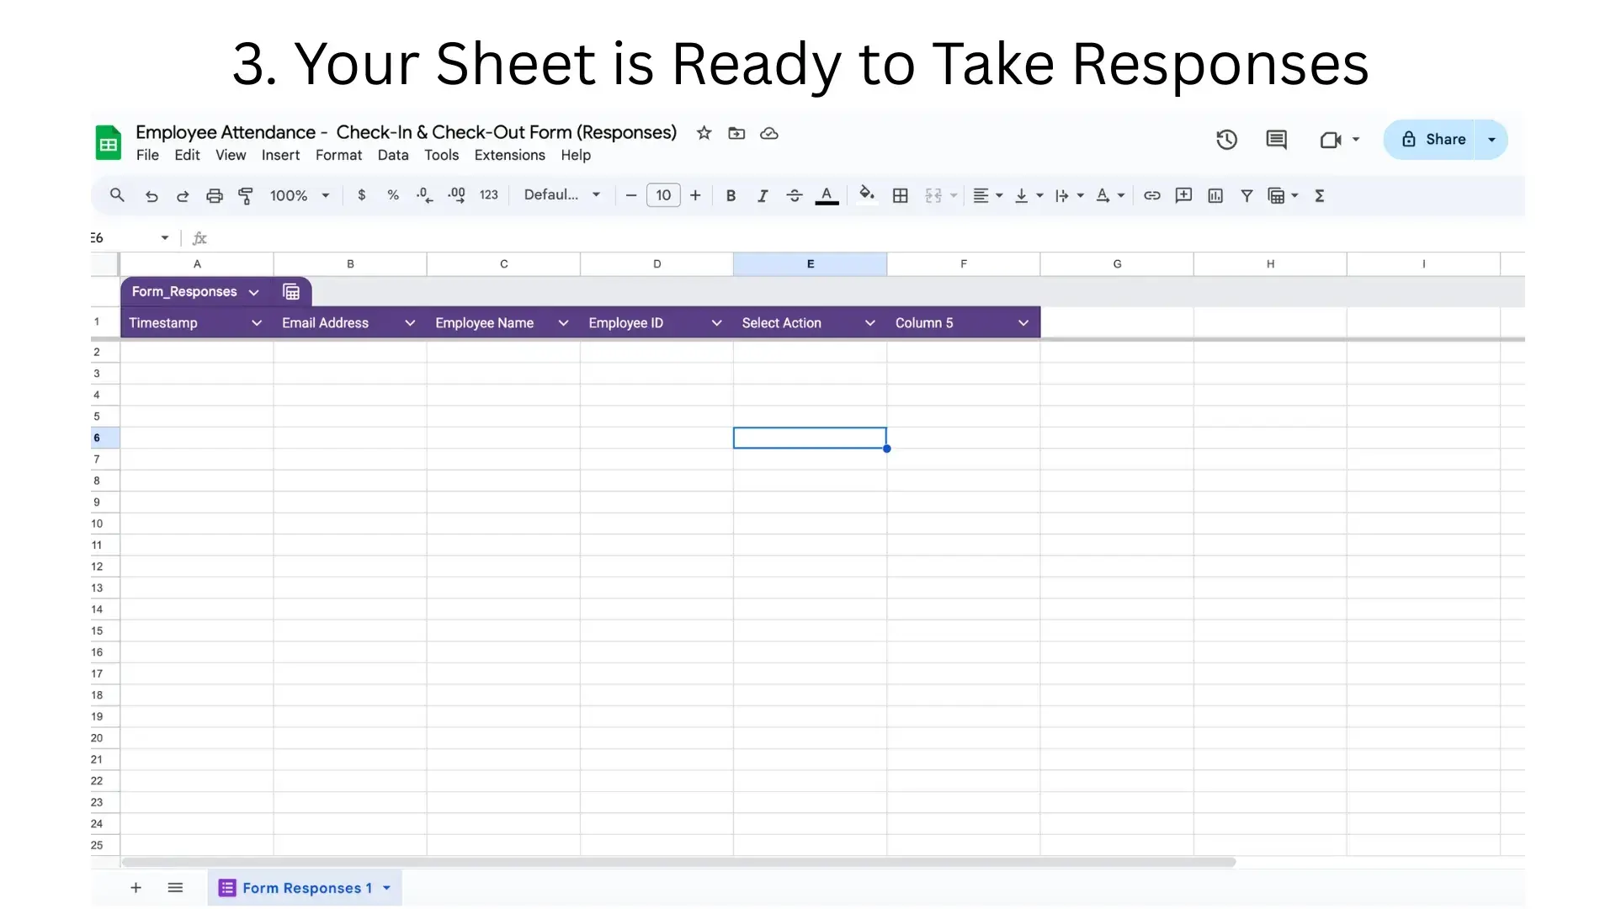Screen dimensions: 1616x909
Task: Open the font size zoom dropdown
Action: click(x=299, y=195)
